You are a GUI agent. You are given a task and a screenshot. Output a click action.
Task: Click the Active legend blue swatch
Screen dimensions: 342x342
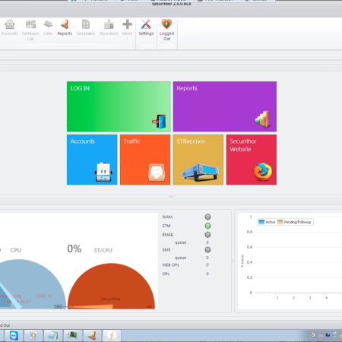pos(261,222)
